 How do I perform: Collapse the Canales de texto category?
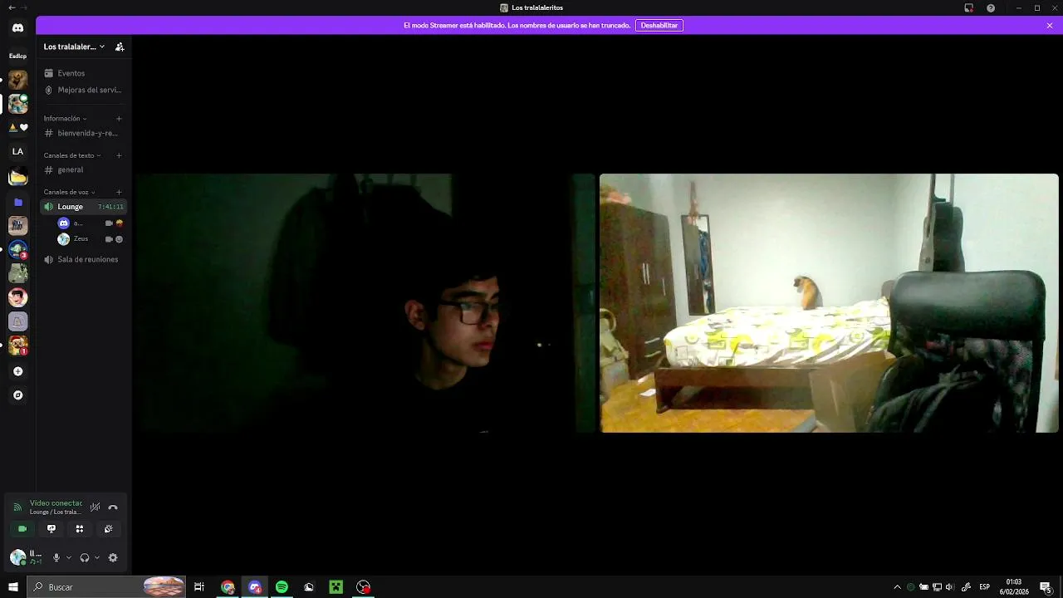tap(71, 155)
